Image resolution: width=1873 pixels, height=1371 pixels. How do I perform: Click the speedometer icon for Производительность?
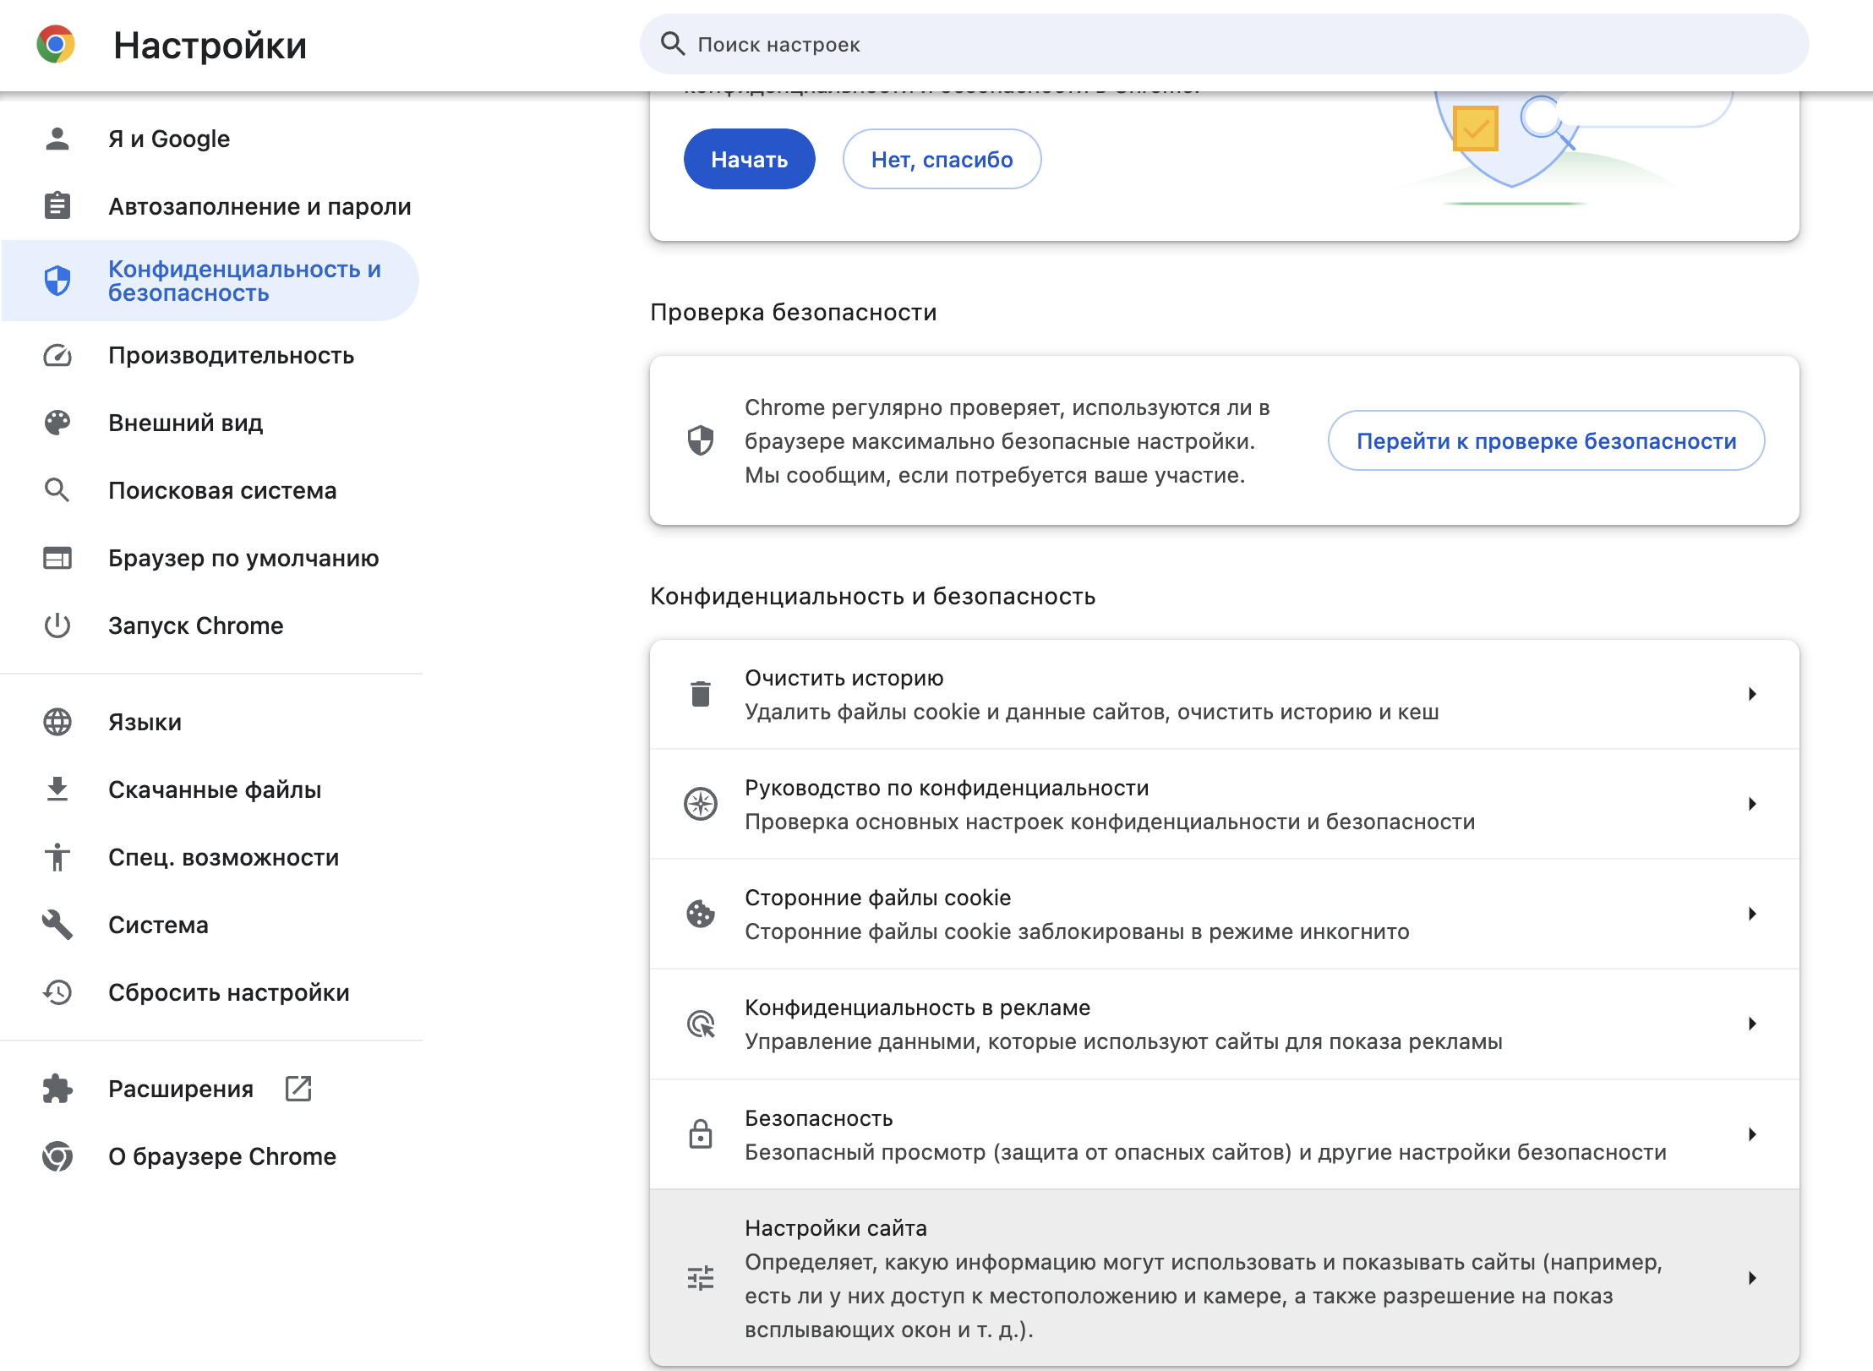click(x=57, y=356)
